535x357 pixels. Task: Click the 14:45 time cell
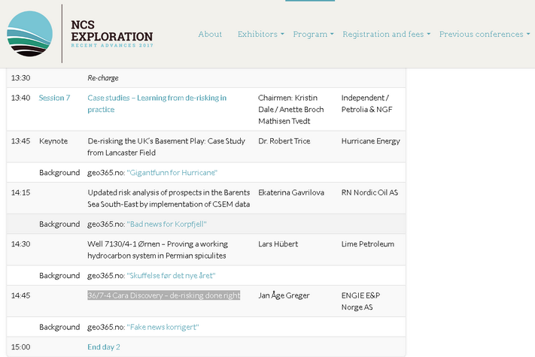(x=20, y=295)
